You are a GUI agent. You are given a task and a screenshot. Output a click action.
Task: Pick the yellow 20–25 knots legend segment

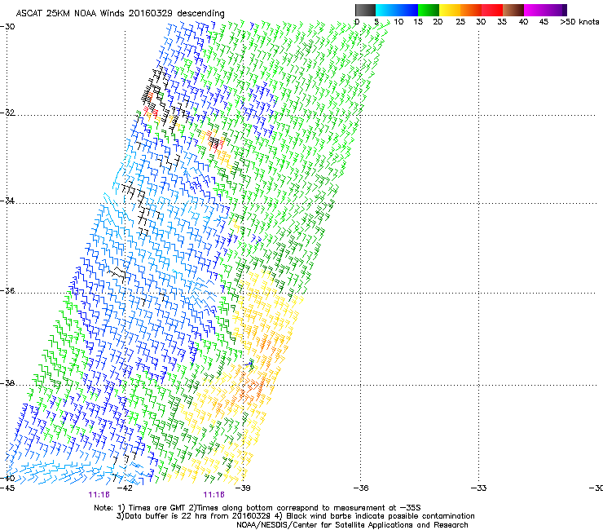pos(450,10)
